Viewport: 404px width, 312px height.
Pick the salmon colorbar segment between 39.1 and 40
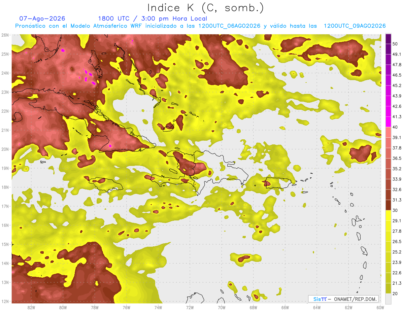click(x=388, y=132)
